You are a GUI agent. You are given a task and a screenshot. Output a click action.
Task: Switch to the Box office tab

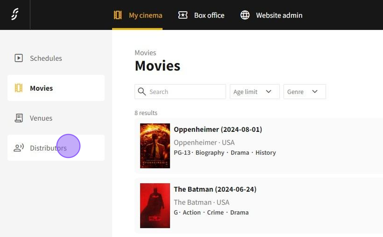click(209, 16)
